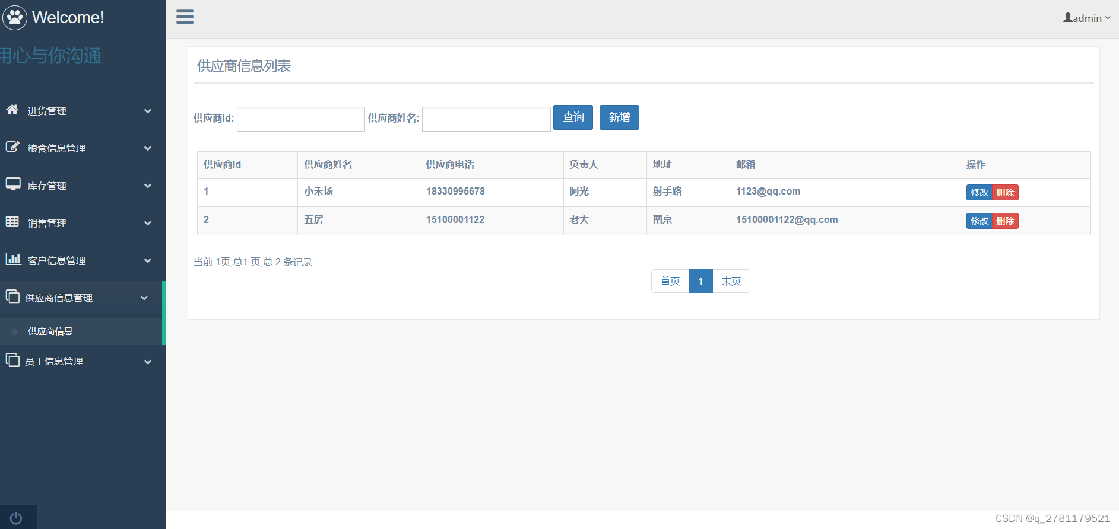The height and width of the screenshot is (529, 1119).
Task: Click the home icon beside 进货管理
Action: [12, 110]
